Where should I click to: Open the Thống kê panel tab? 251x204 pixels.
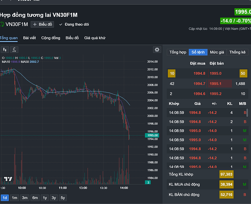click(x=238, y=52)
